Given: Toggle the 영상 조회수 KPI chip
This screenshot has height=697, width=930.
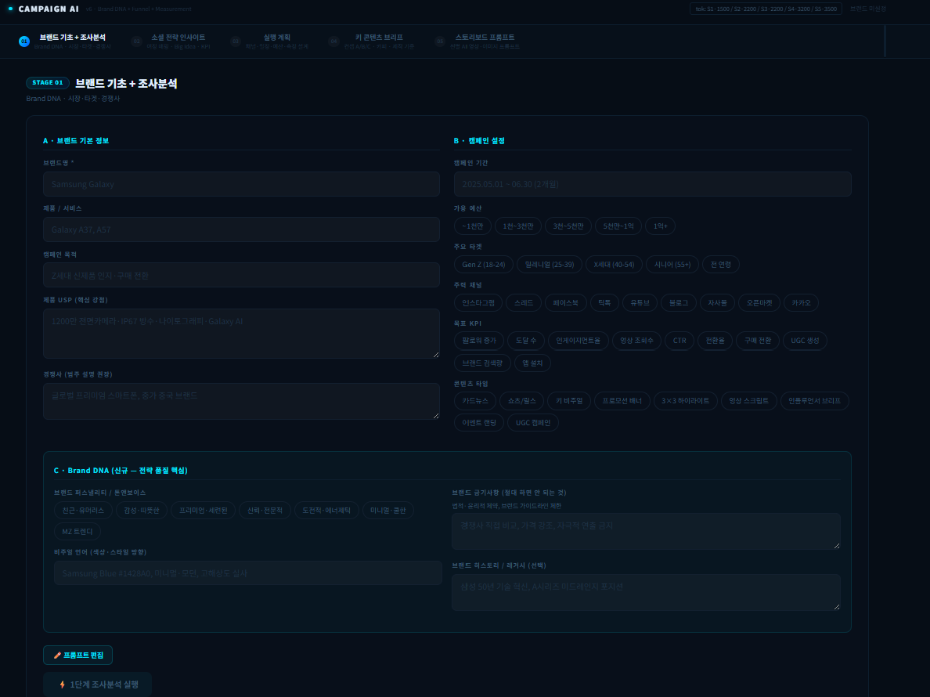Looking at the screenshot, I should 636,341.
